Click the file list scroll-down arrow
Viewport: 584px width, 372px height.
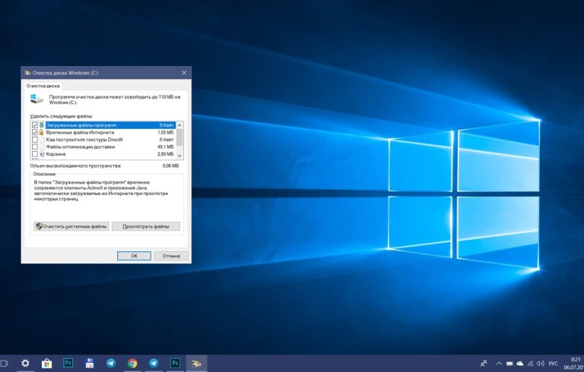coord(179,156)
